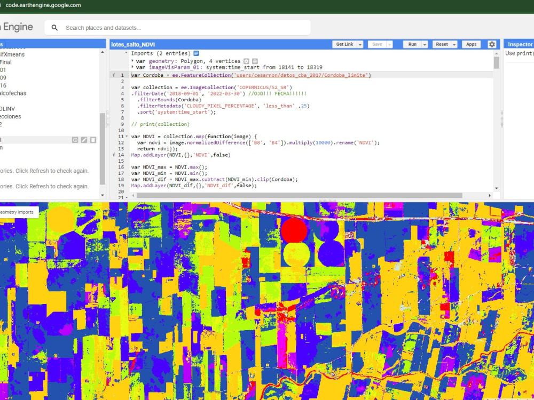Click the copy-imports-as-code icon beside Imports
Screen dimensions: 534x400
(x=196, y=53)
